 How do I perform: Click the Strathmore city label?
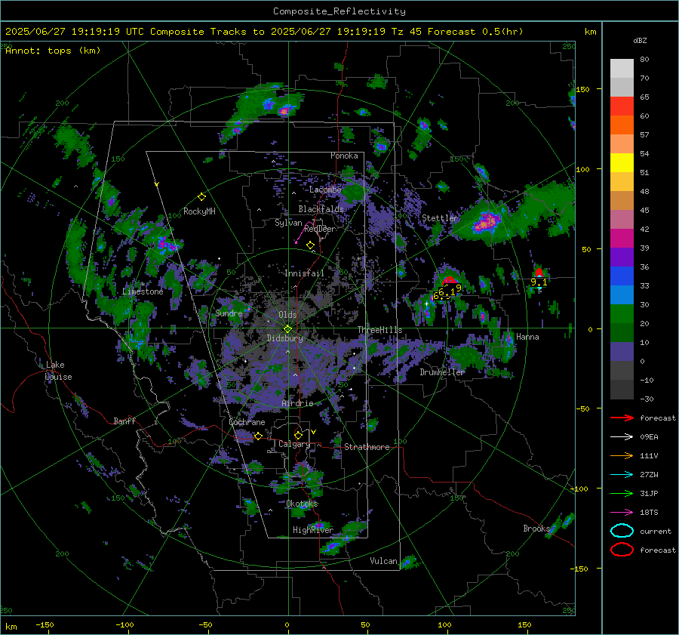point(367,447)
